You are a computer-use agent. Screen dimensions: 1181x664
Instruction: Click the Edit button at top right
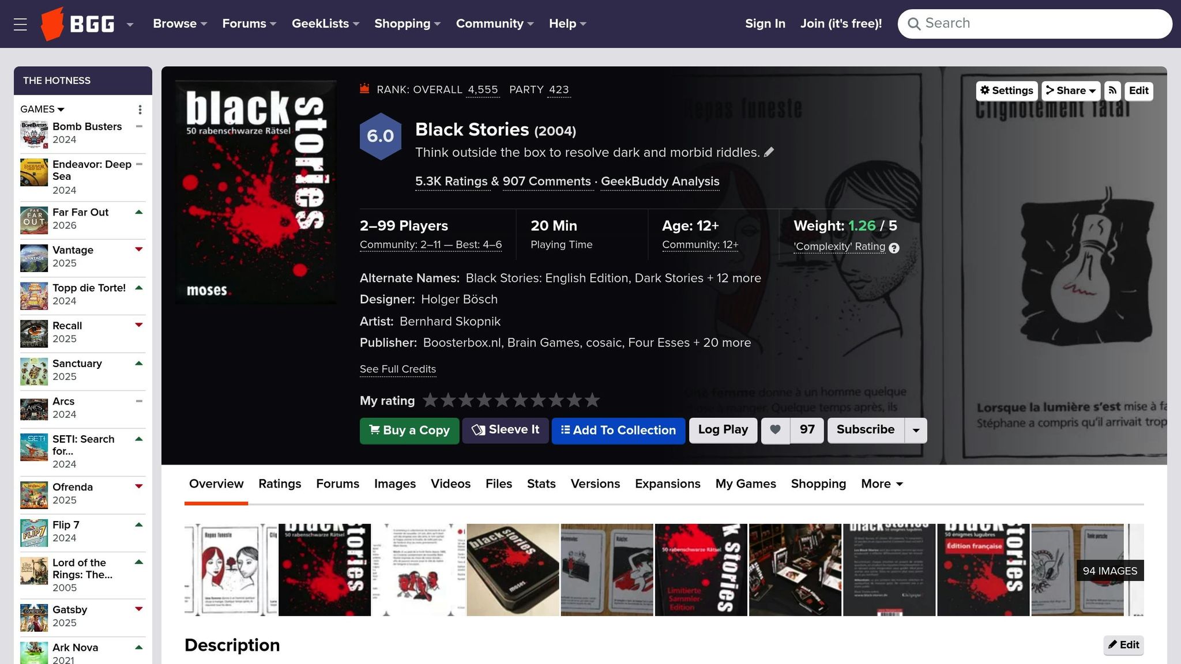tap(1139, 90)
